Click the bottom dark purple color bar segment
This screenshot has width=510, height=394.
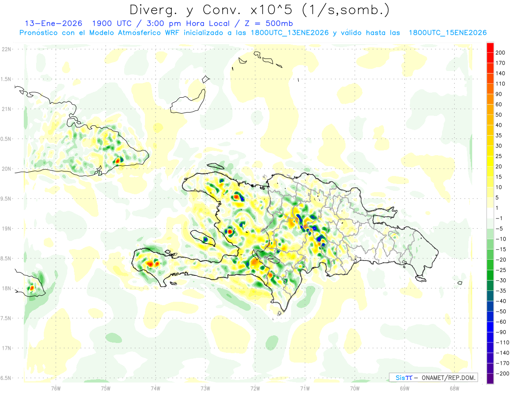tap(490, 379)
